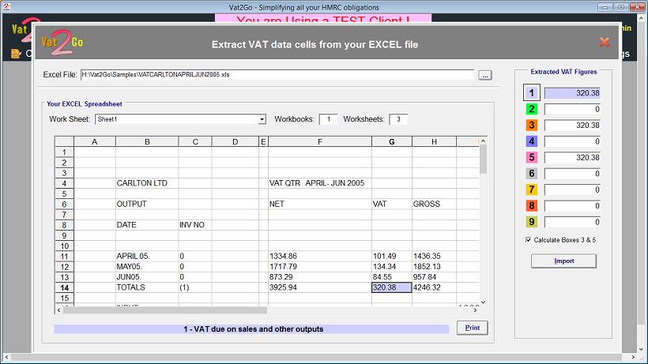
Task: Click the INV NO cell
Action: (x=195, y=225)
